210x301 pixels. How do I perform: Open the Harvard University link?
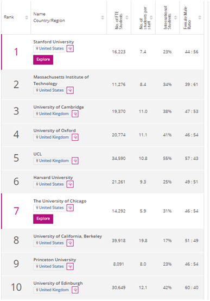(x=53, y=178)
